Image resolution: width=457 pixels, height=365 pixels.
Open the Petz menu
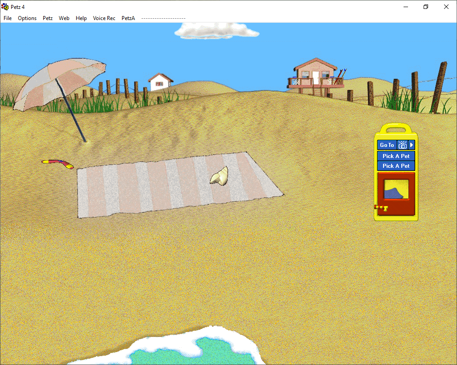point(48,18)
